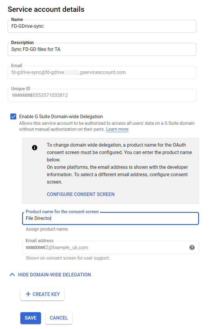The width and height of the screenshot is (209, 329).
Task: Click into the Description text field
Action: click(x=102, y=49)
